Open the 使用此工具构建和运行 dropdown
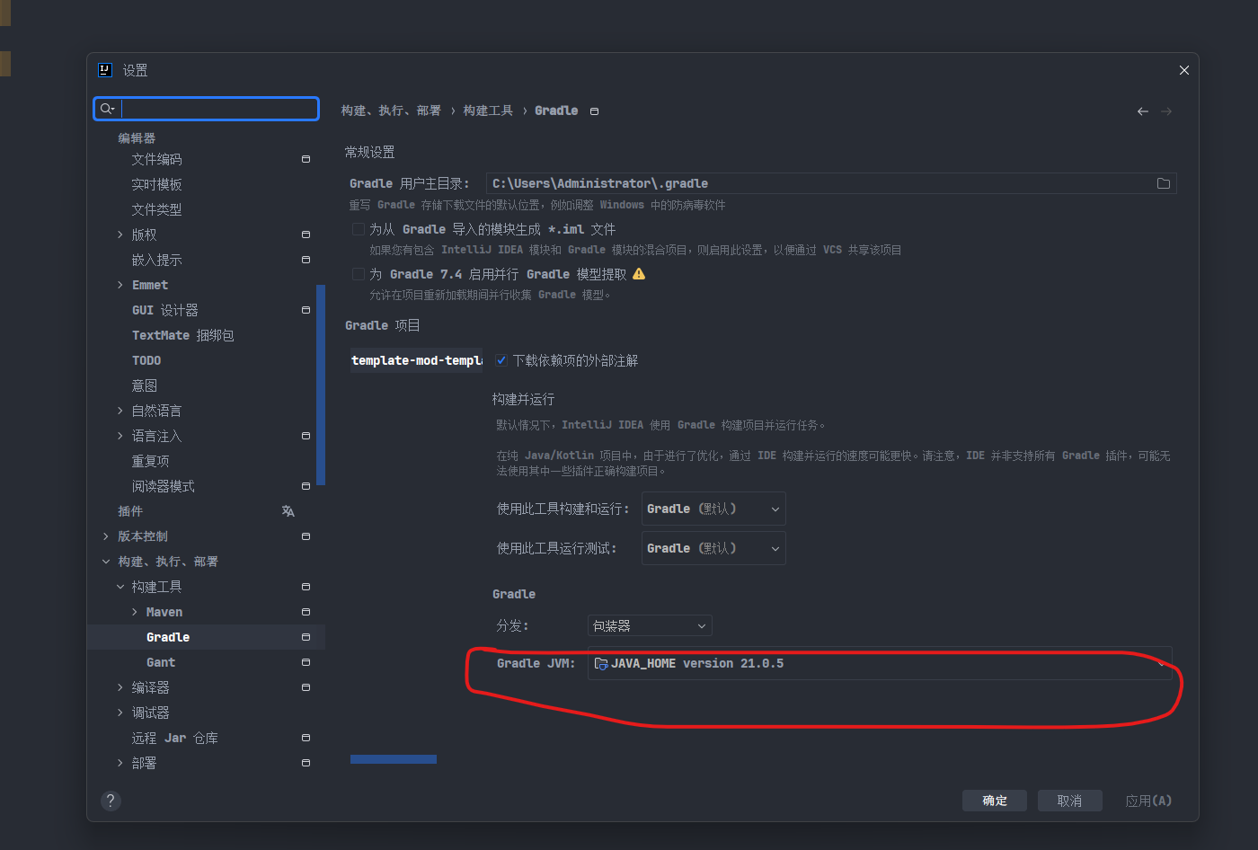This screenshot has height=850, width=1258. point(713,509)
